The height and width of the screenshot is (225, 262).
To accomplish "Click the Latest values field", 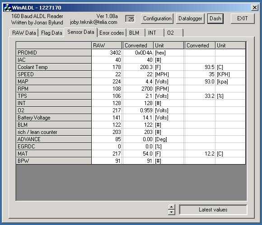I will click(213, 210).
